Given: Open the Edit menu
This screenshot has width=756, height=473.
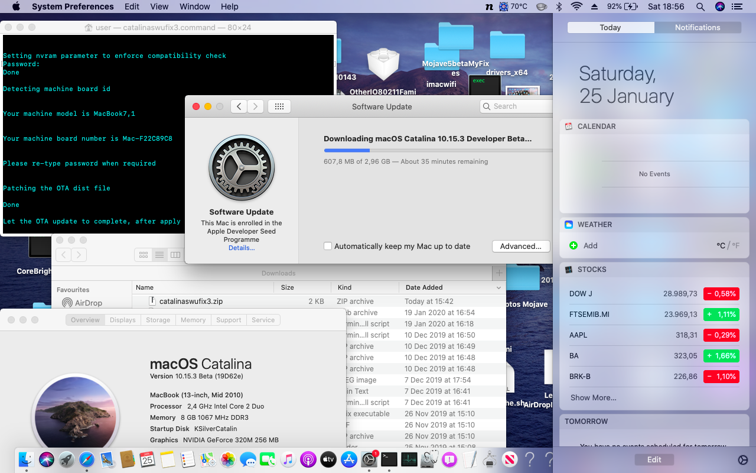Looking at the screenshot, I should point(132,7).
